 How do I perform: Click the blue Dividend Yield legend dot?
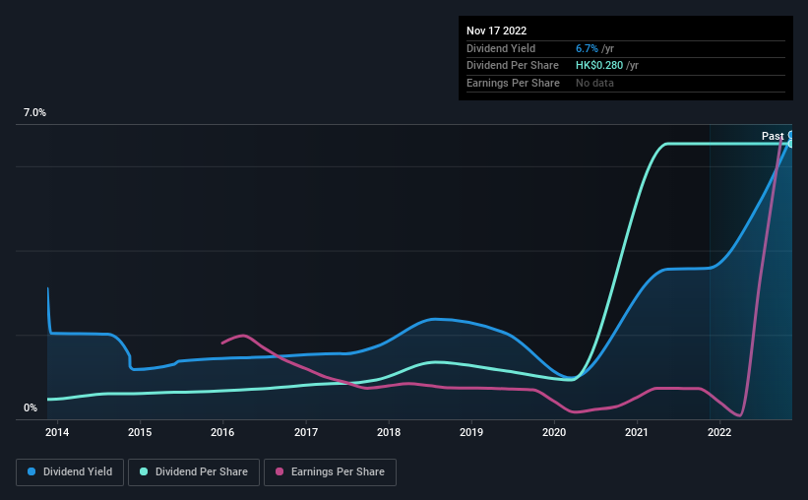[x=31, y=472]
